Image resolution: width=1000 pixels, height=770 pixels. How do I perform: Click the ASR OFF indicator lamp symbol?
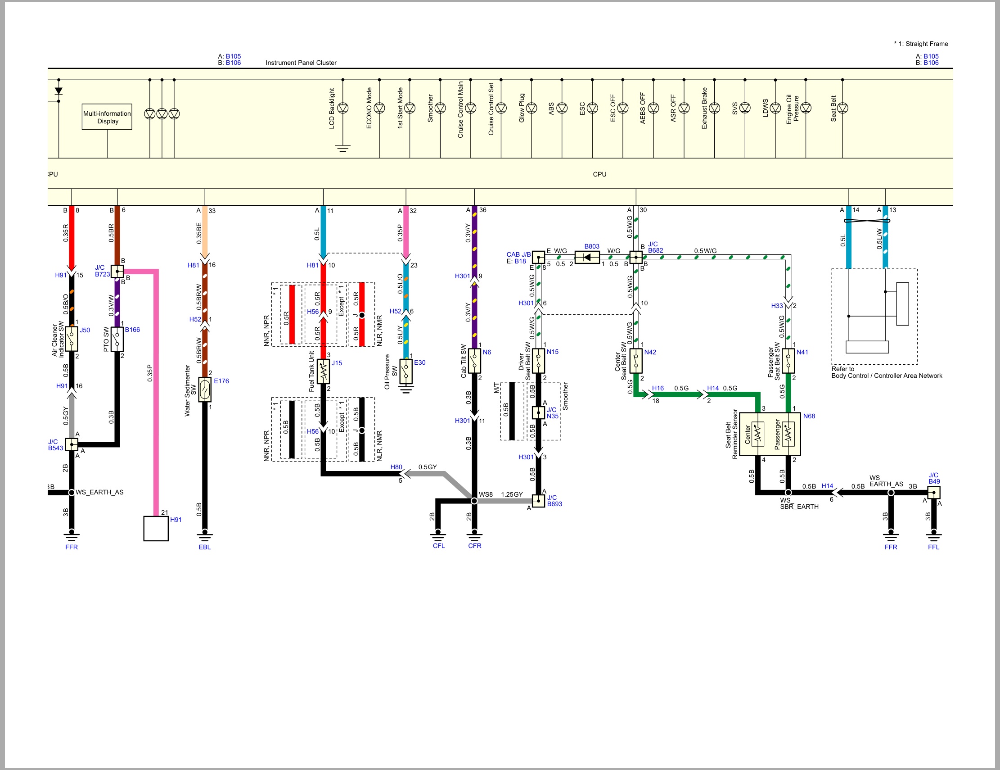[x=684, y=108]
